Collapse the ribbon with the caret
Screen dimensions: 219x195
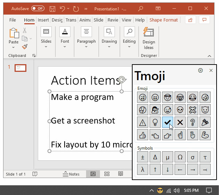209,56
